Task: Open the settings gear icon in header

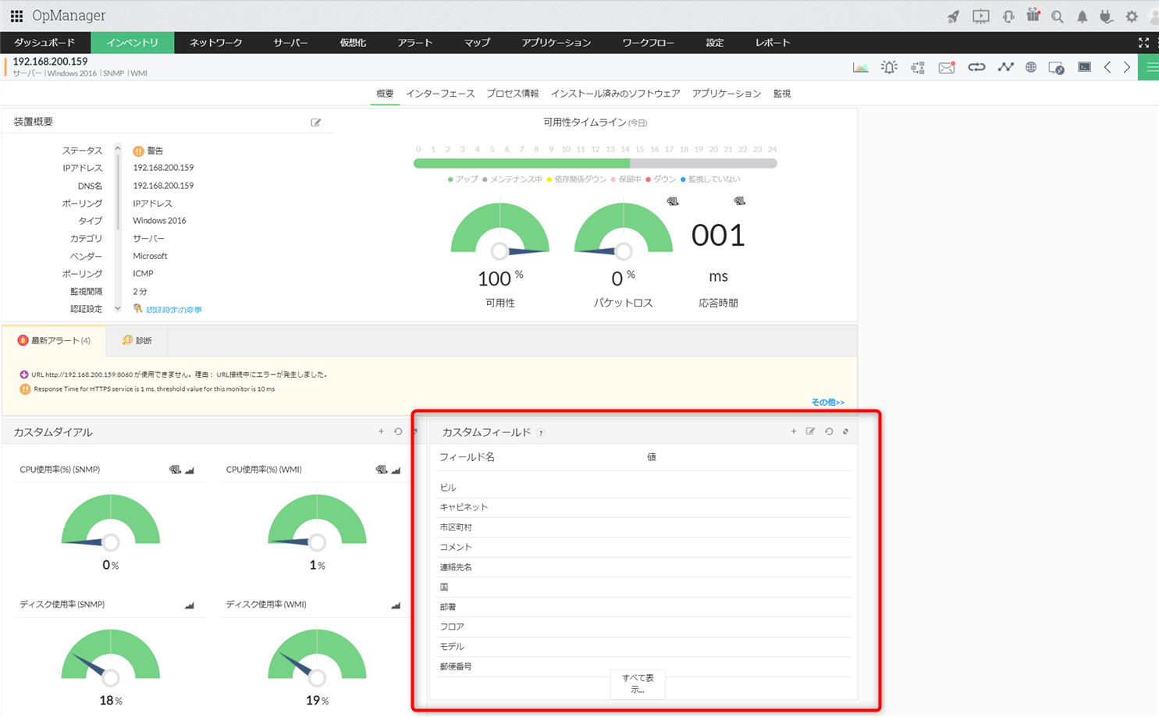Action: 1132,16
